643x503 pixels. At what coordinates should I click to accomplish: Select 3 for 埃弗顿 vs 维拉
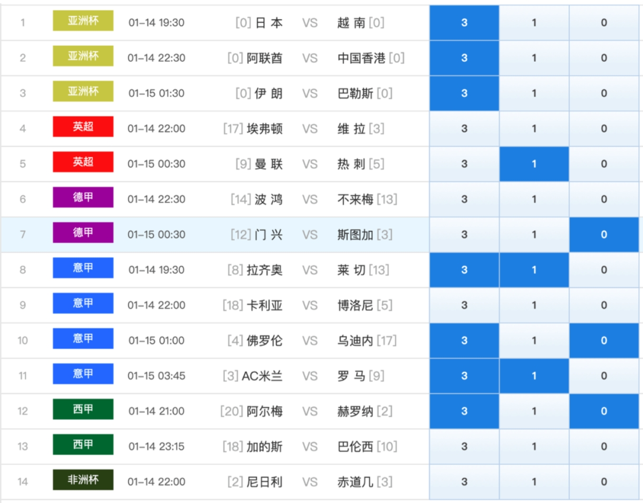tap(464, 128)
